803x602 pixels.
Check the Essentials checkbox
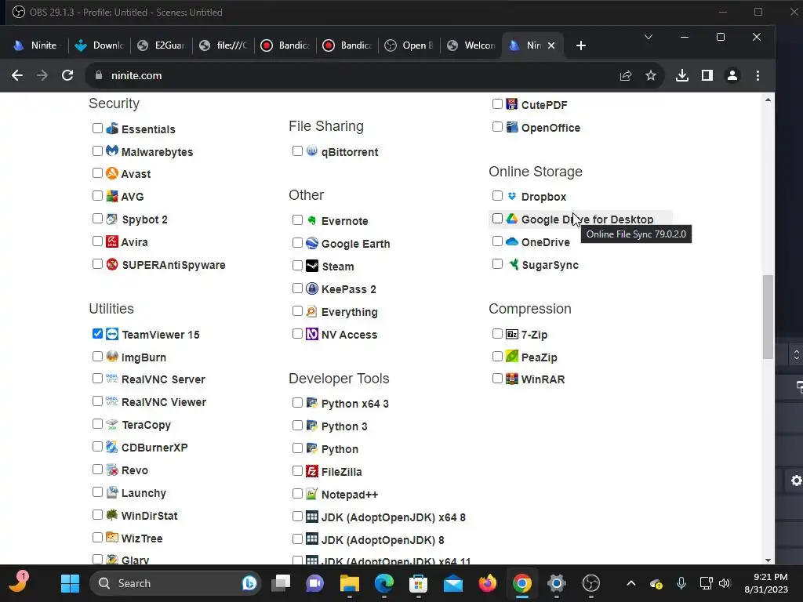(x=97, y=128)
